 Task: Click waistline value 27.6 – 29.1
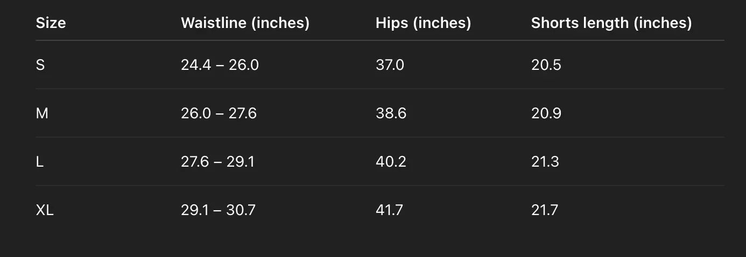click(217, 162)
